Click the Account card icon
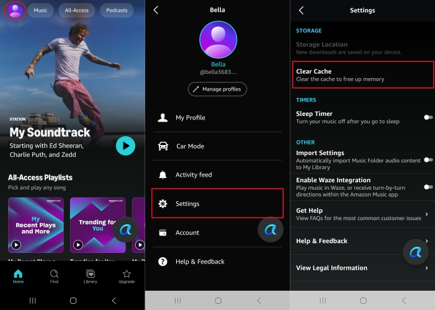The height and width of the screenshot is (310, 435). (163, 232)
